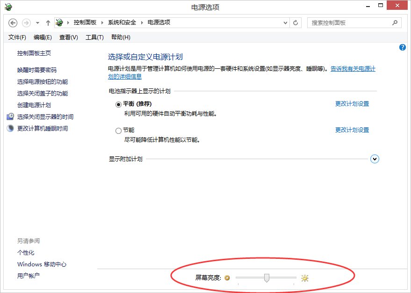411x293 pixels.
Task: Open help via the blue question mark icon
Action: point(402,47)
